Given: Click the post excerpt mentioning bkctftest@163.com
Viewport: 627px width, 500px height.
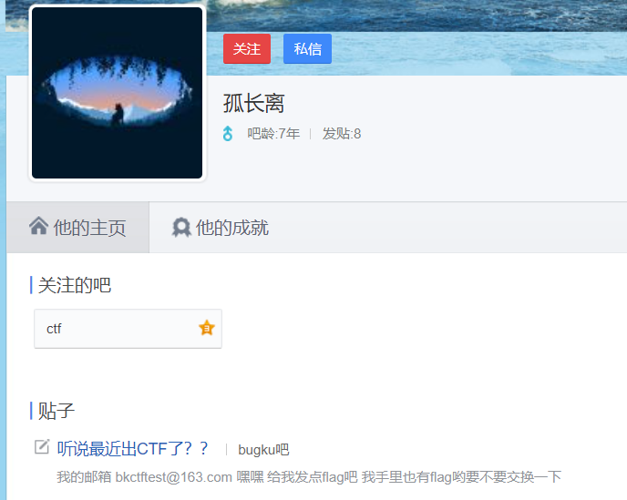Looking at the screenshot, I should [309, 477].
